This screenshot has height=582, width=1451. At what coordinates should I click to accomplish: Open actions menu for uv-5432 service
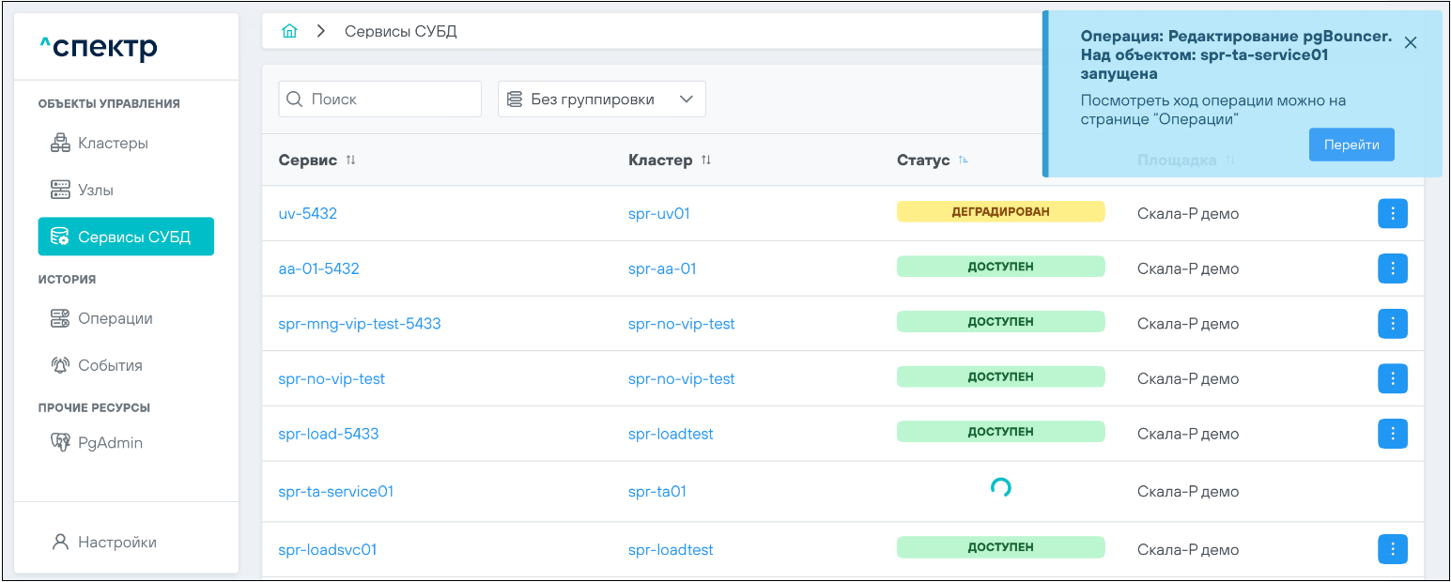(1392, 214)
